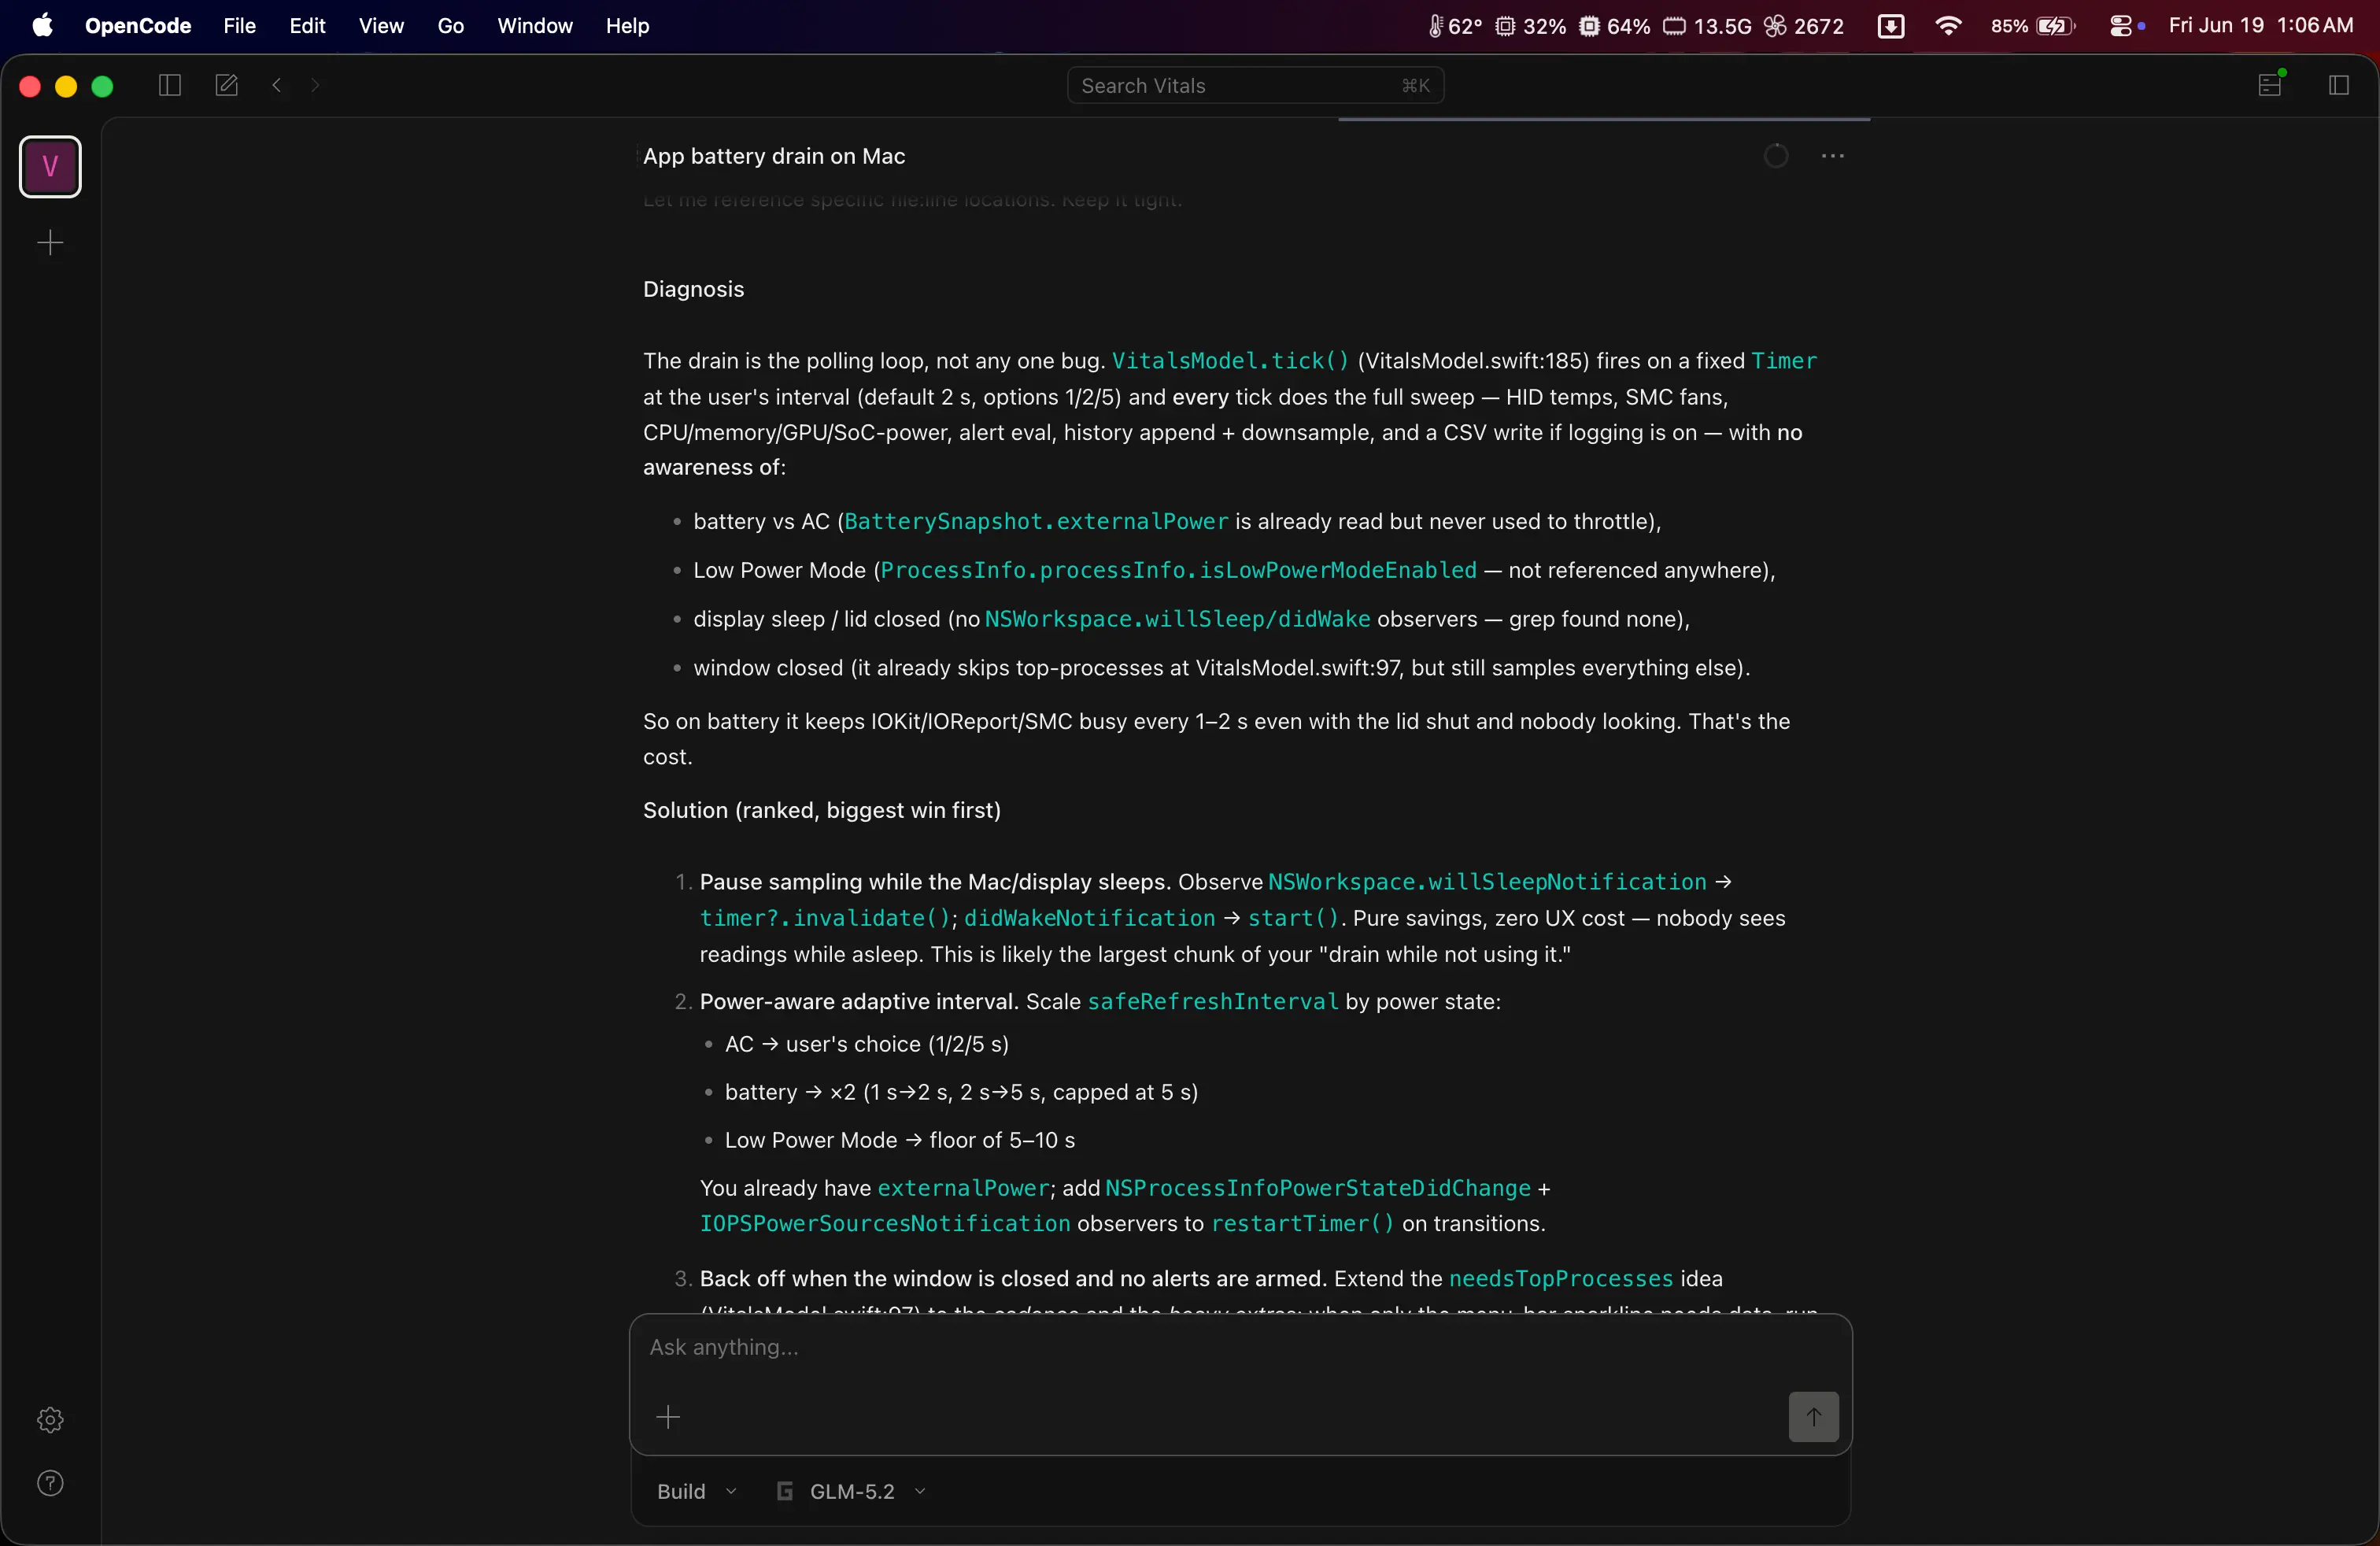Screen dimensions: 2380x1546
Task: Go back with the left chevron arrow
Action: pos(277,85)
